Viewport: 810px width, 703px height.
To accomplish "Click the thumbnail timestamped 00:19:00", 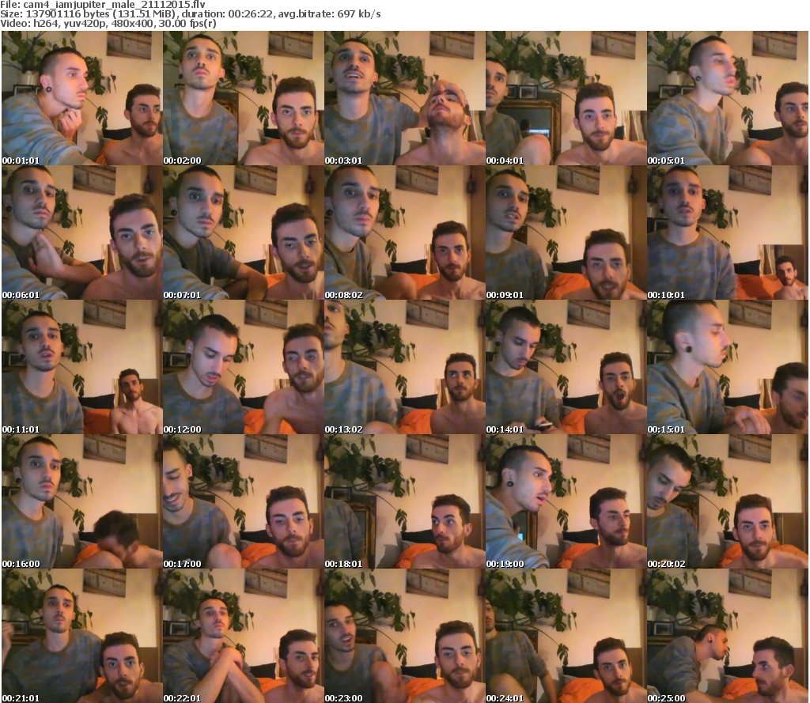I will [566, 501].
